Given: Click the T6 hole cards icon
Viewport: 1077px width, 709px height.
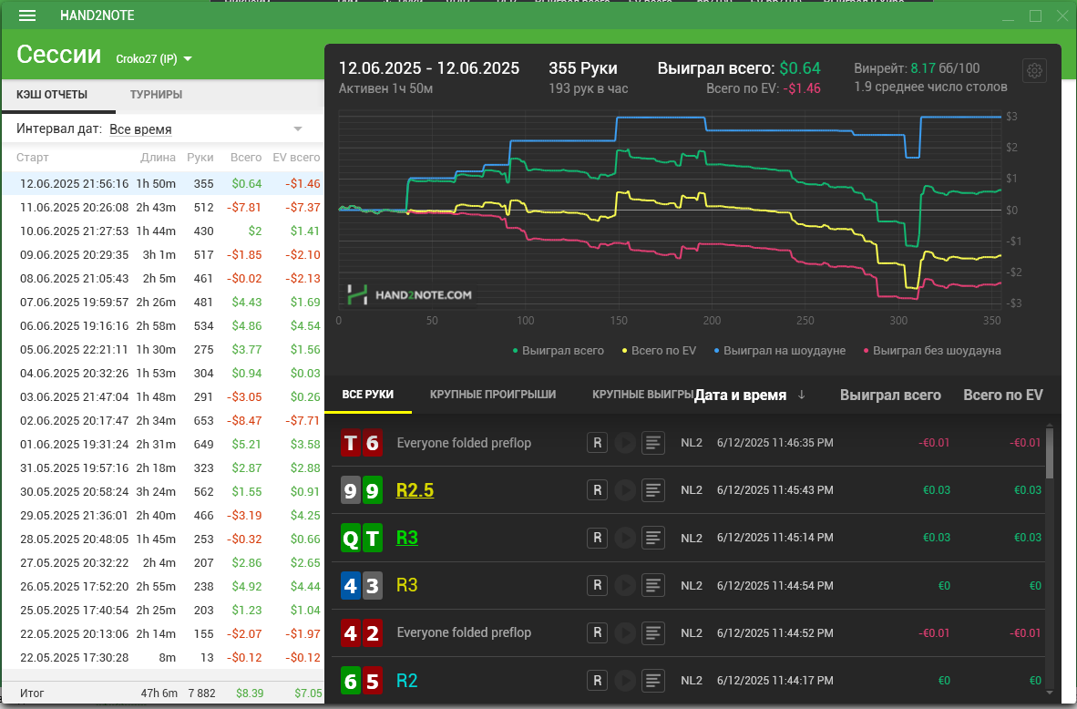Looking at the screenshot, I should [362, 443].
